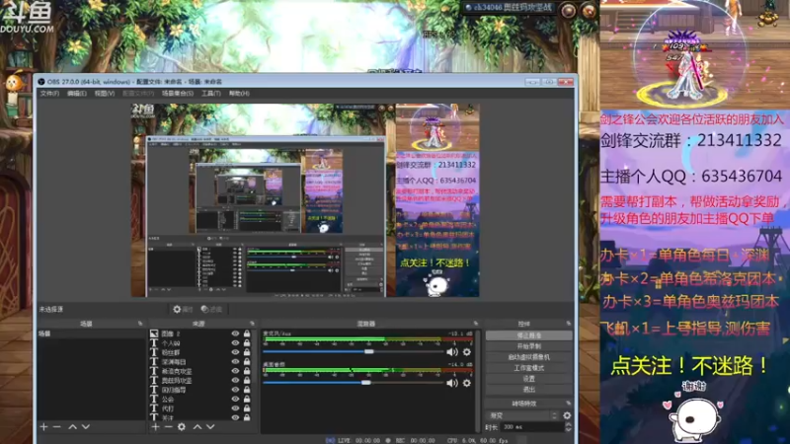The height and width of the screenshot is (444, 790).
Task: Click the 滤镜 filters button
Action: (x=211, y=309)
